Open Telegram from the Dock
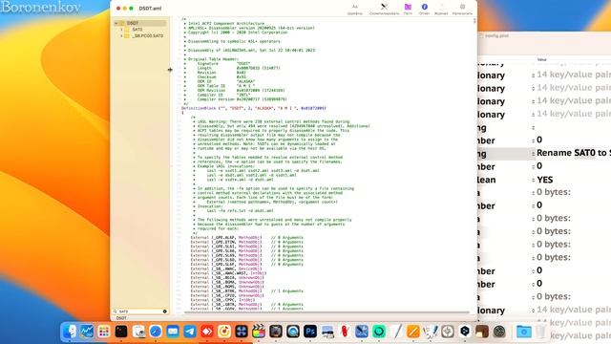The image size is (611, 344). click(190, 332)
